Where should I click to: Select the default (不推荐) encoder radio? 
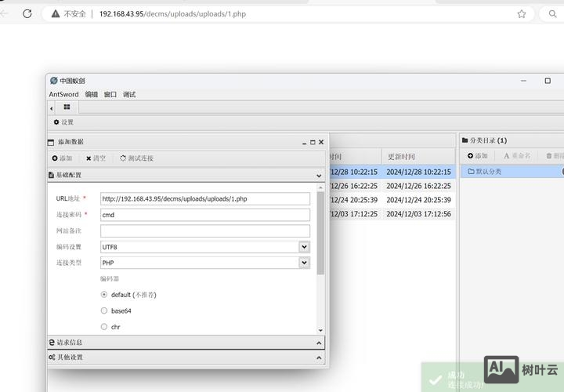(104, 295)
